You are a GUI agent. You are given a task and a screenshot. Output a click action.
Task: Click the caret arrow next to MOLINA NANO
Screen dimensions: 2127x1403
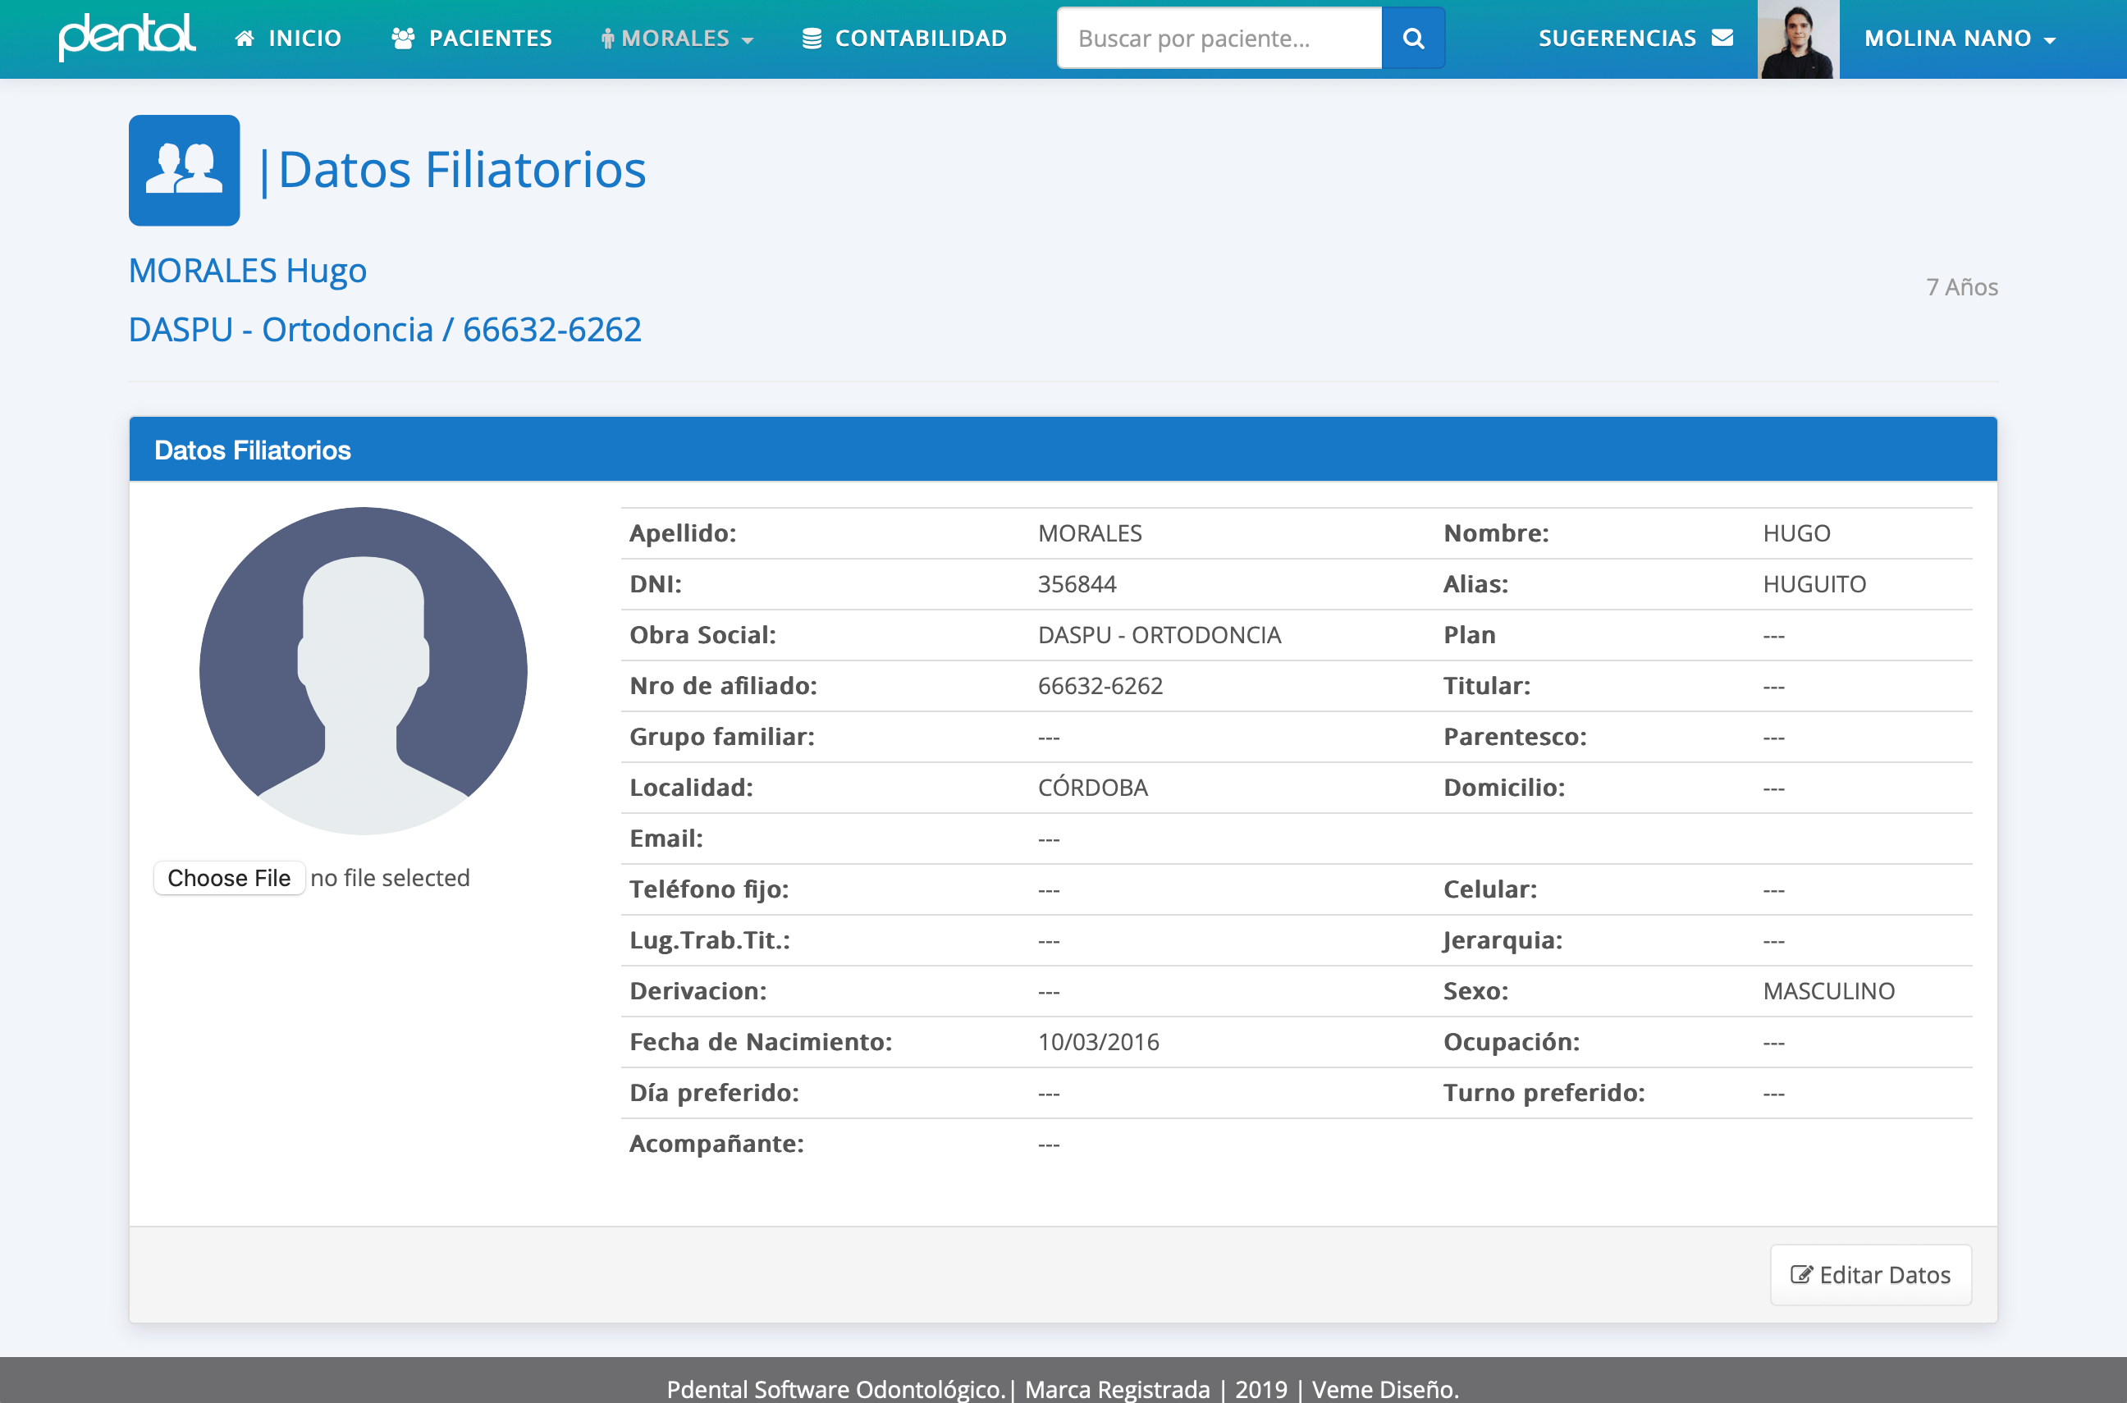pyautogui.click(x=2050, y=40)
